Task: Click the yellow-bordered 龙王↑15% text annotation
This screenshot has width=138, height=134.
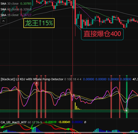Action: [x=39, y=23]
